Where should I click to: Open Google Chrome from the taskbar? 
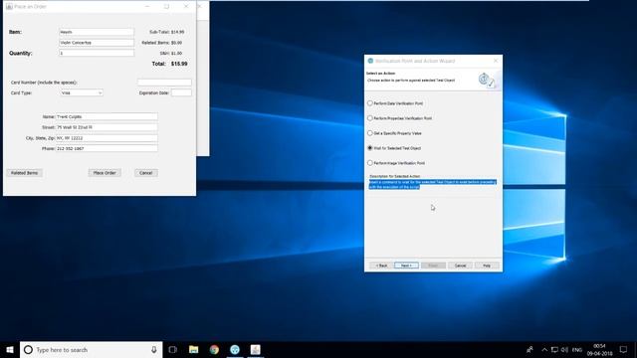pyautogui.click(x=214, y=349)
